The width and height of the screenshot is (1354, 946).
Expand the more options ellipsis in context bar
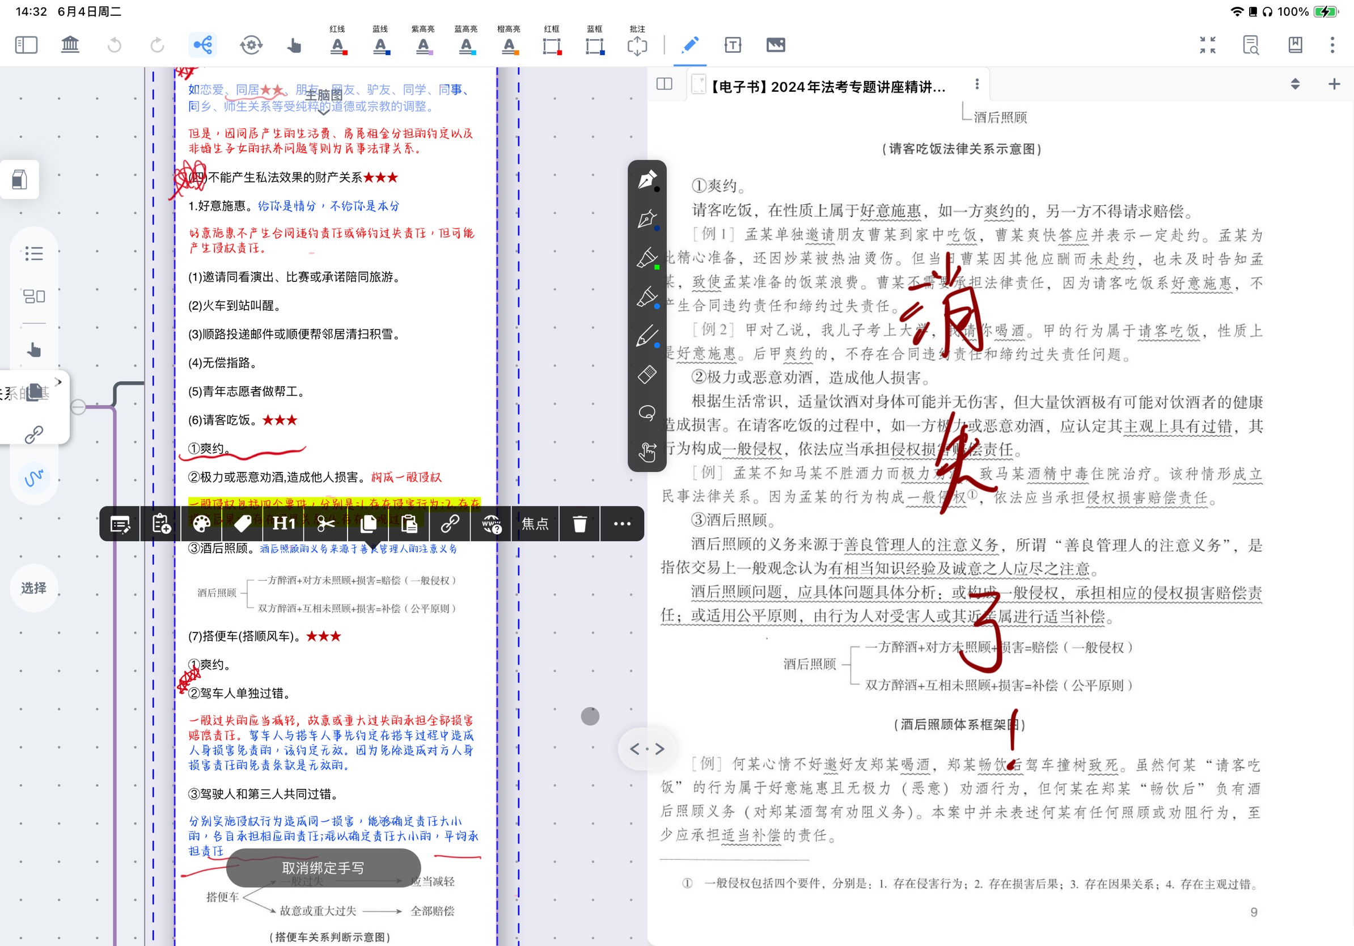(622, 523)
